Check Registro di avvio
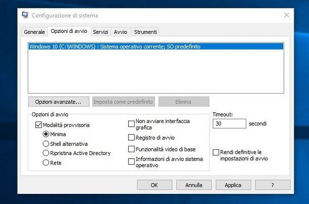This screenshot has width=309, height=204. pos(131,138)
